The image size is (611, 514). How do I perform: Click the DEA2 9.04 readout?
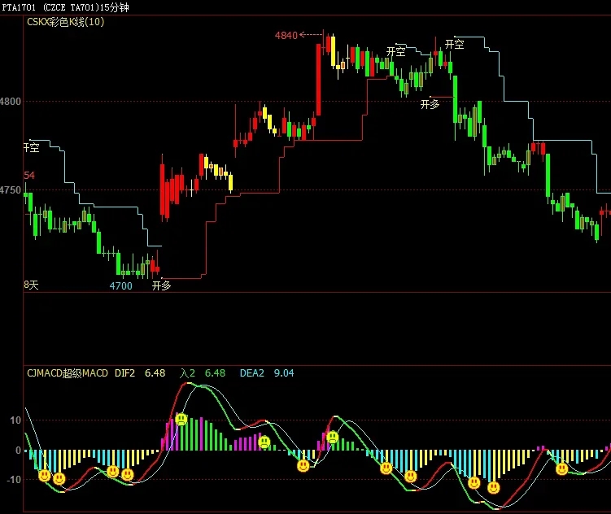pyautogui.click(x=267, y=373)
